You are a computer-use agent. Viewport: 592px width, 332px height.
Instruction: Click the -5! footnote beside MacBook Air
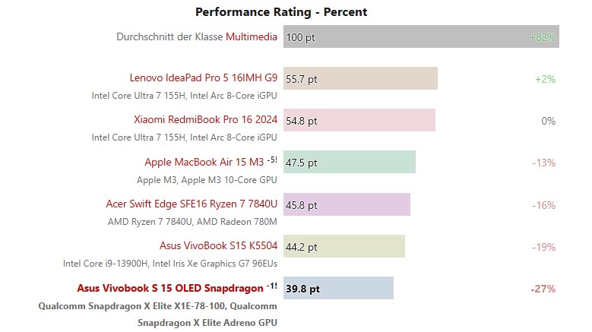click(x=272, y=160)
